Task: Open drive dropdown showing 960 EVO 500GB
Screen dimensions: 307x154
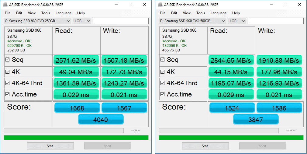Action: click(x=192, y=21)
